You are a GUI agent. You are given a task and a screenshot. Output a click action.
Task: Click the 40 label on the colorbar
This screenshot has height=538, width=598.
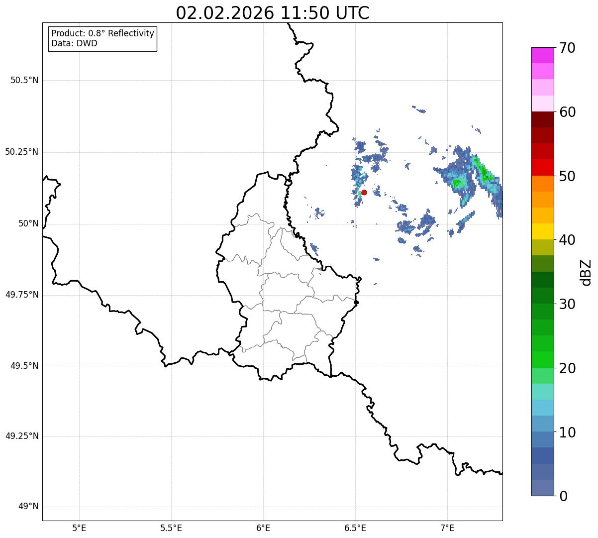tap(567, 240)
